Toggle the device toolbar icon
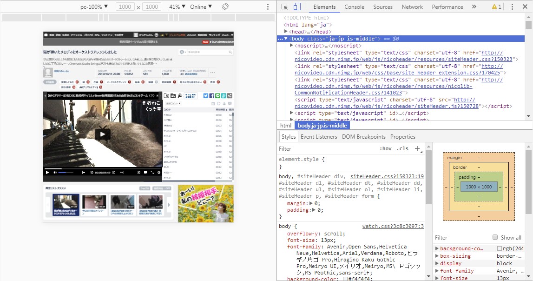533x281 pixels. coord(297,7)
